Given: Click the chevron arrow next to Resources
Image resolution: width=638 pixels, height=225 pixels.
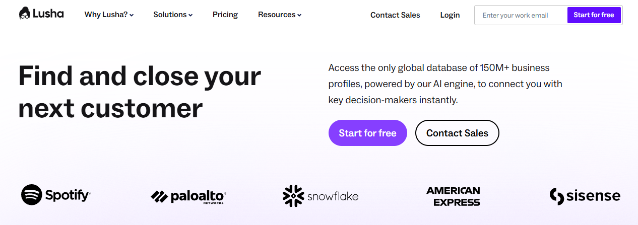Looking at the screenshot, I should [x=299, y=16].
